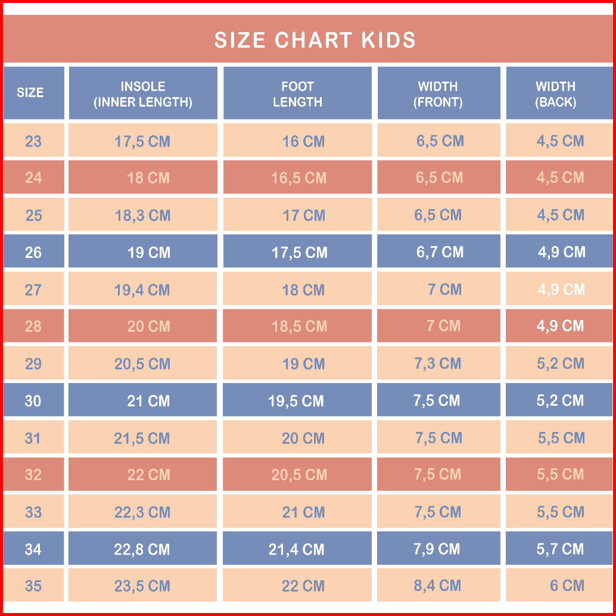Select the size 30 row label

[33, 401]
